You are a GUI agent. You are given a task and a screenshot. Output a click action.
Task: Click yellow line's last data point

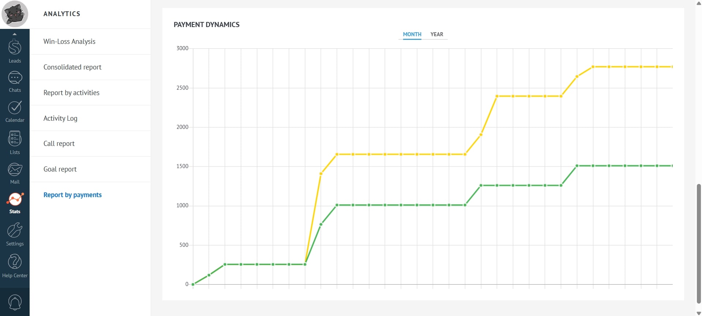(672, 67)
